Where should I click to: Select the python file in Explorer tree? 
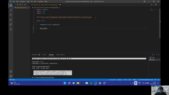click(x=22, y=8)
